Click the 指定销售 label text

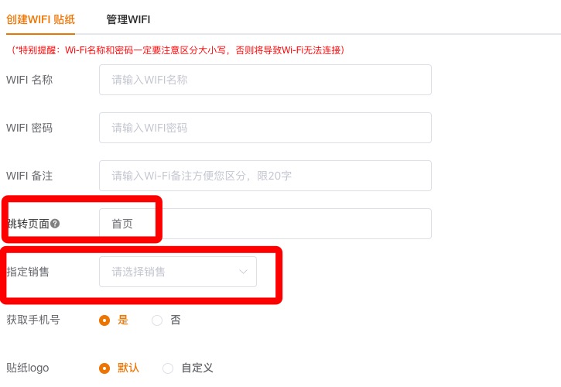tap(28, 272)
